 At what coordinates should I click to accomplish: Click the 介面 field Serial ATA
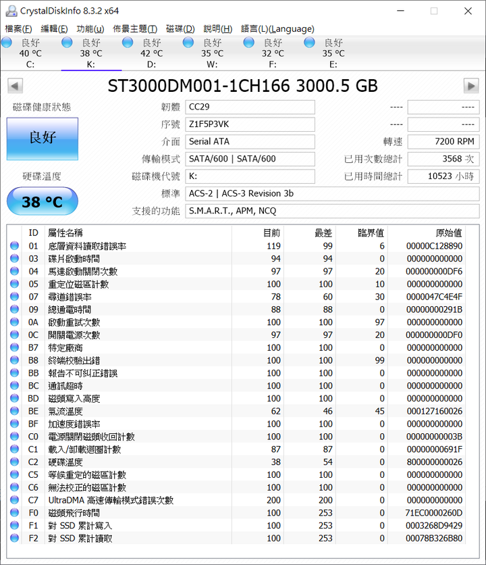(250, 142)
